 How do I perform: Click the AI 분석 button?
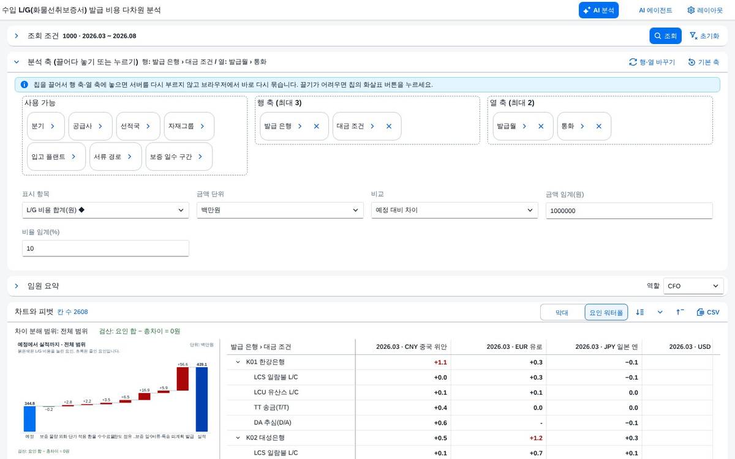pos(598,10)
